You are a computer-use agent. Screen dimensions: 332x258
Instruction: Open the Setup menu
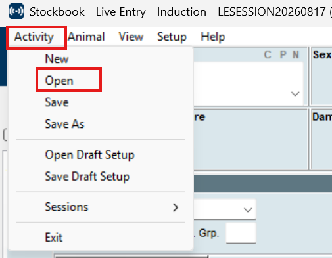click(x=172, y=37)
